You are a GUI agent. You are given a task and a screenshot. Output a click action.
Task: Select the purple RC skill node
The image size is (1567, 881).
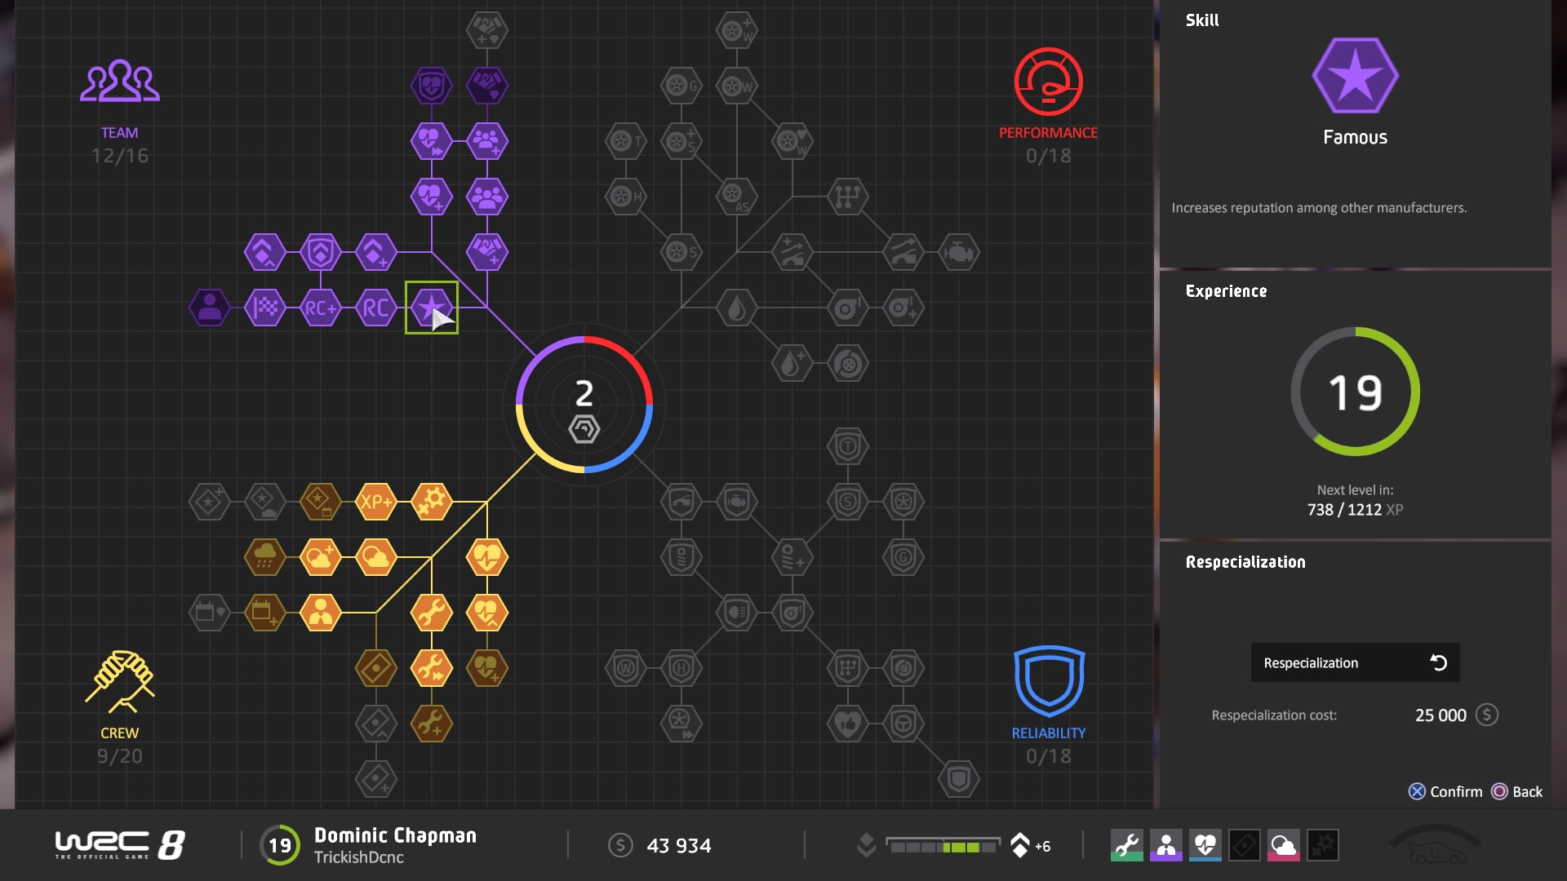[375, 308]
